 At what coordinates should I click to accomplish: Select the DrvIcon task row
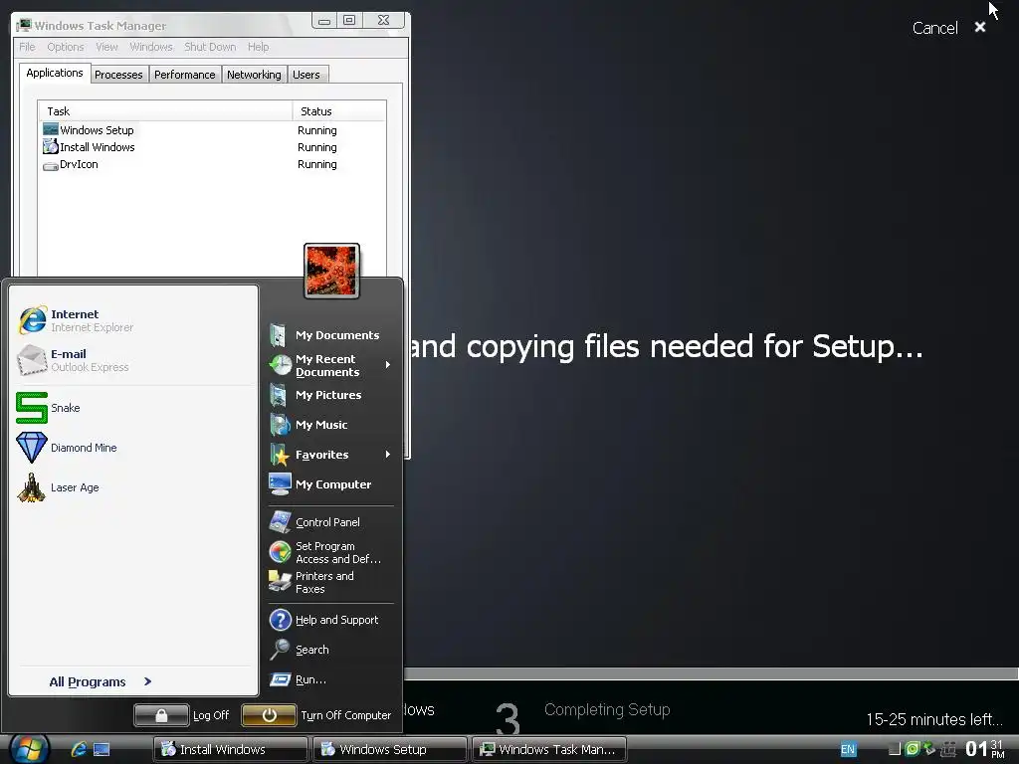(x=212, y=164)
